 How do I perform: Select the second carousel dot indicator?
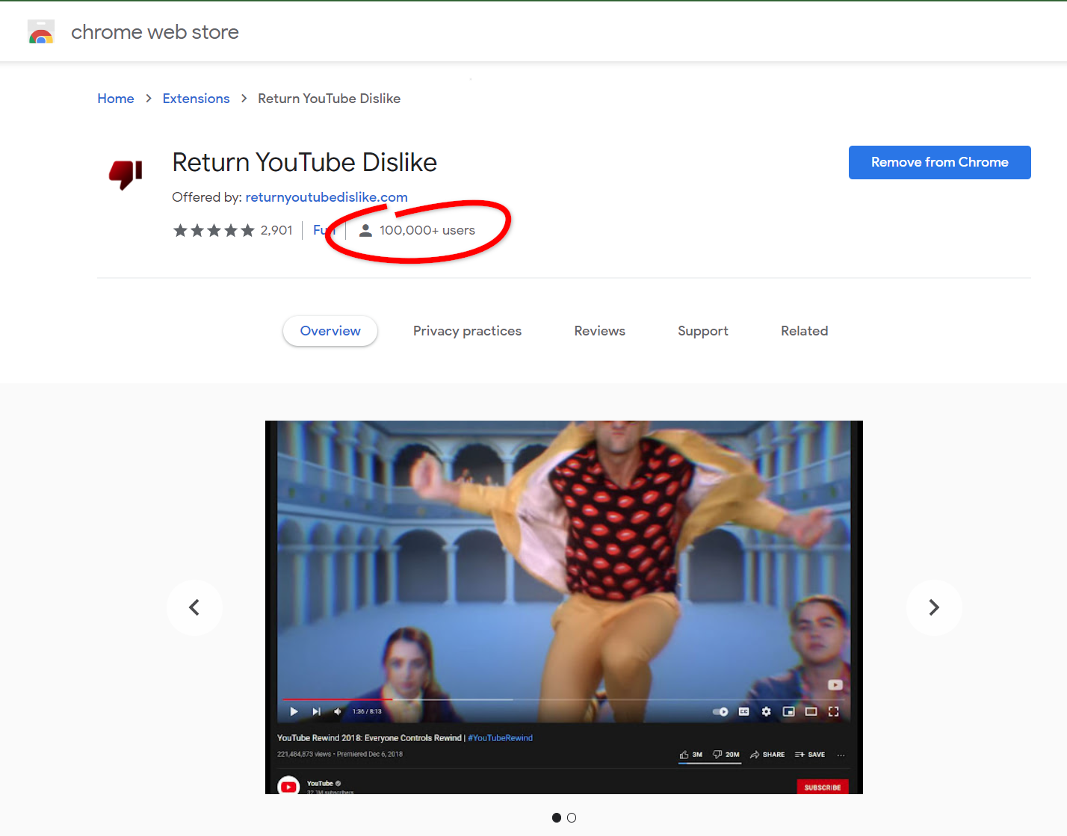572,818
